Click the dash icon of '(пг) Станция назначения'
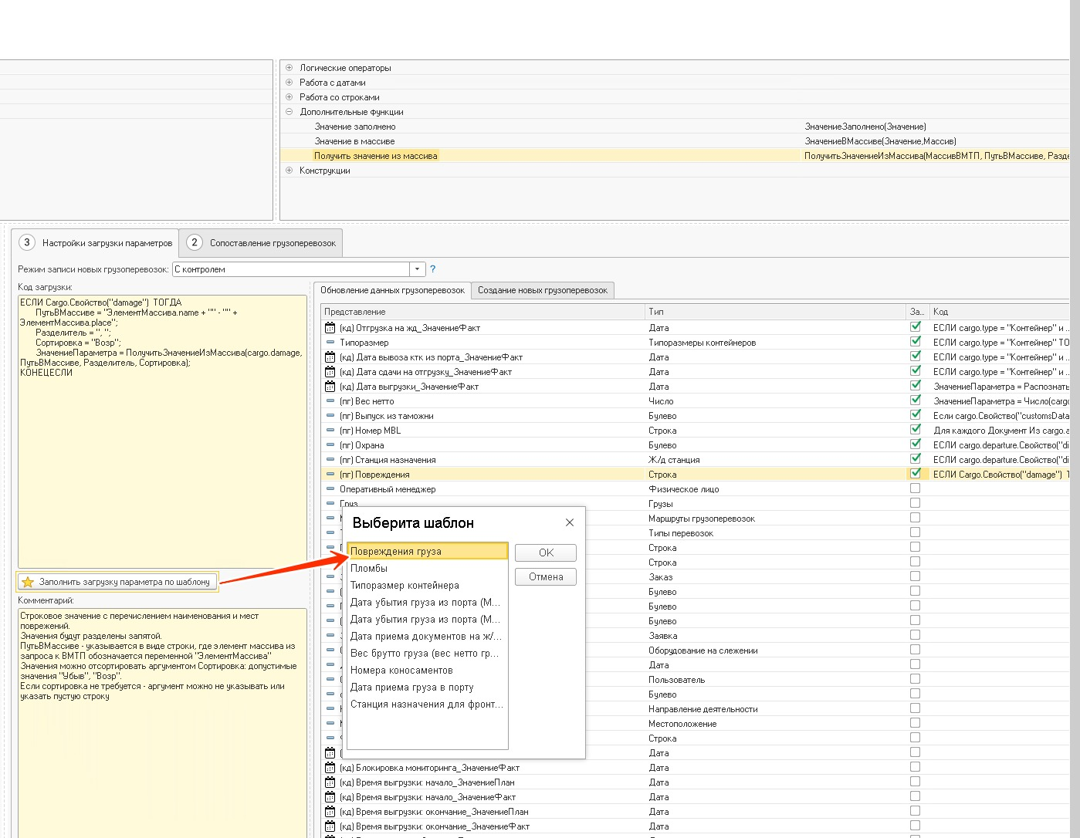Screen dimensions: 1080x838 click(x=330, y=460)
